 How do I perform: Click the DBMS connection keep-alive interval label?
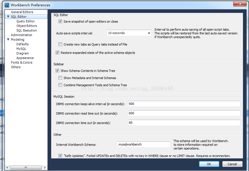coord(90,104)
